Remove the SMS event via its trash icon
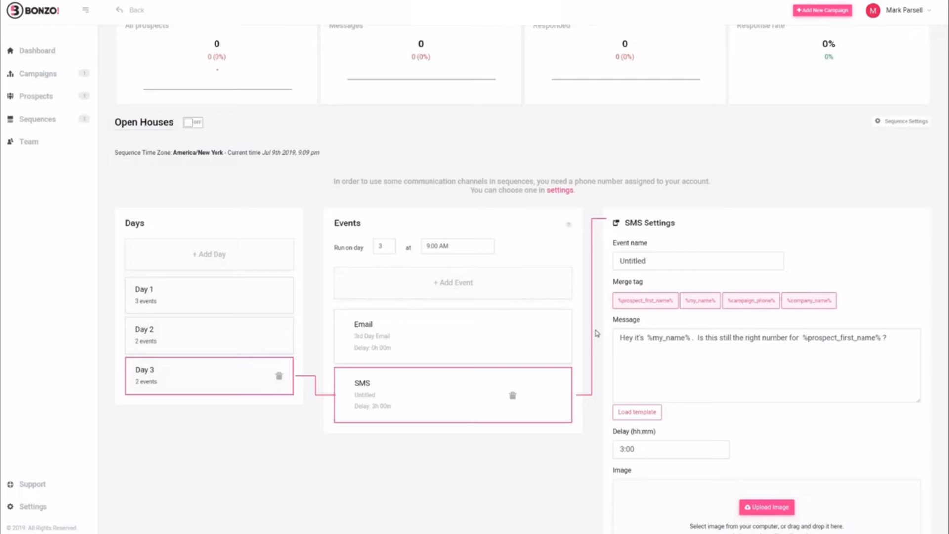949x534 pixels. click(x=512, y=395)
